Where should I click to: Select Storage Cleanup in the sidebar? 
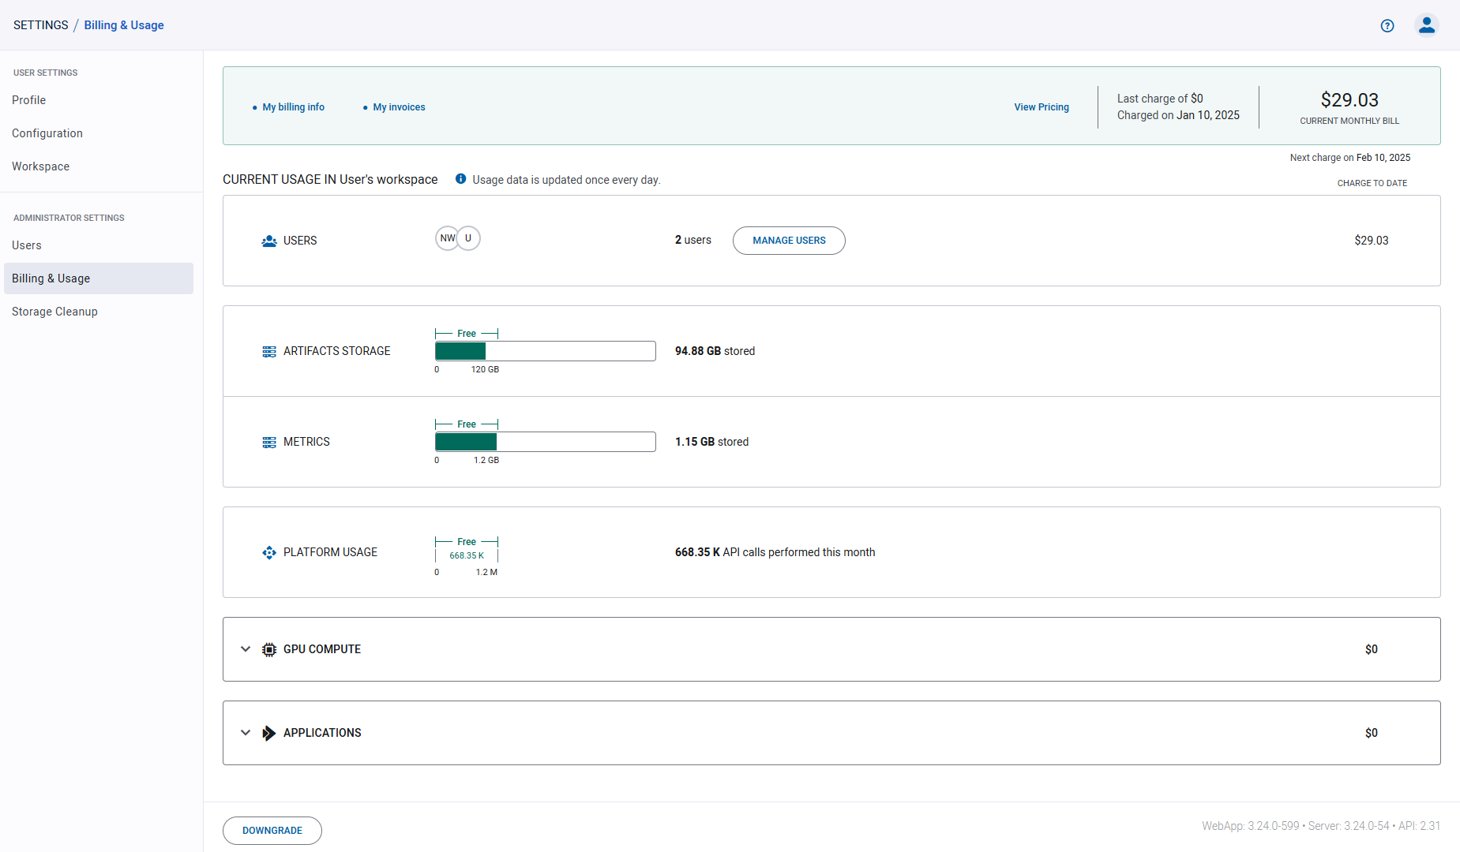pyautogui.click(x=54, y=311)
